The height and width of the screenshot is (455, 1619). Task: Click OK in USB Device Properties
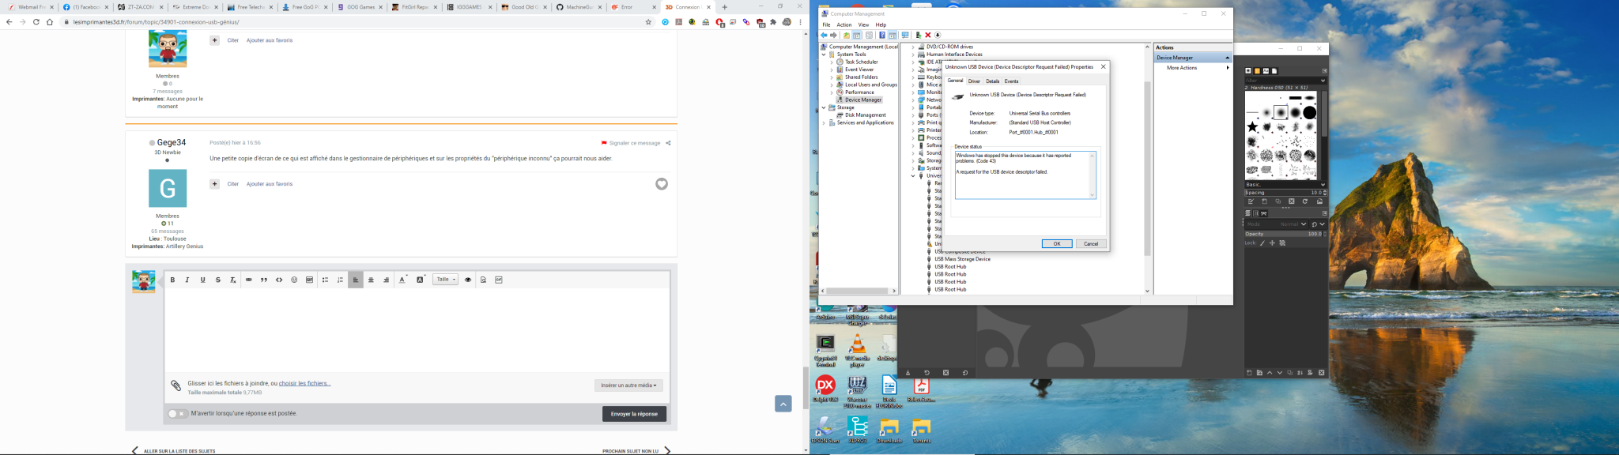[1057, 244]
